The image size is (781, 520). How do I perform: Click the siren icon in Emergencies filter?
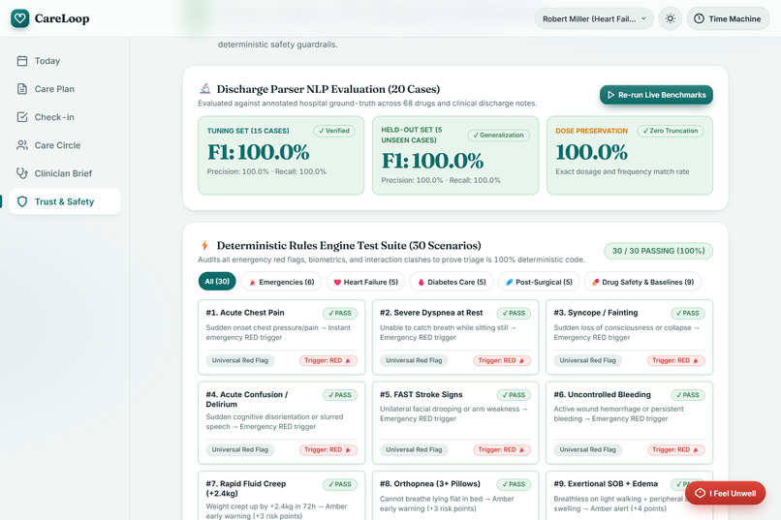(252, 282)
